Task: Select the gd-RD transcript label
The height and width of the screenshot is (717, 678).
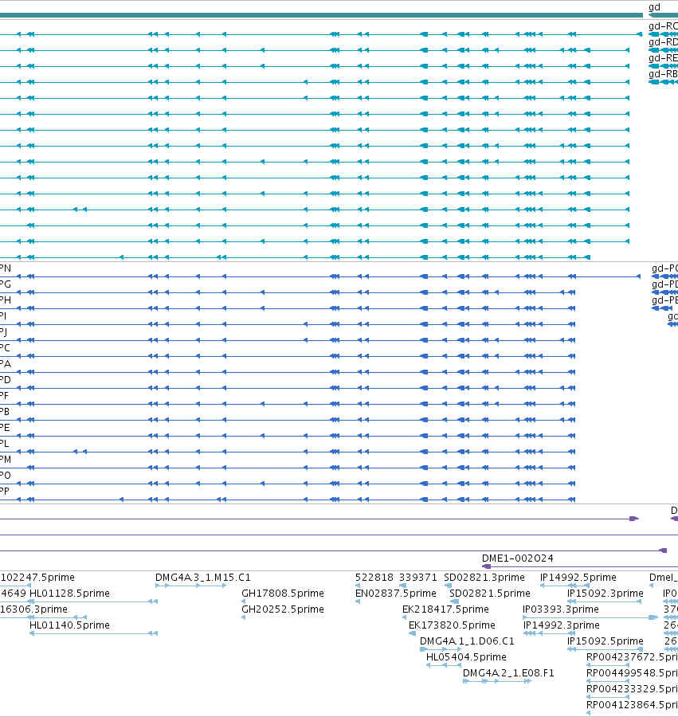Action: tap(663, 42)
